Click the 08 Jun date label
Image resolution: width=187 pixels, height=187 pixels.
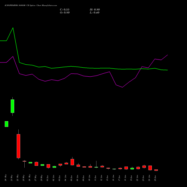click(x=77, y=178)
